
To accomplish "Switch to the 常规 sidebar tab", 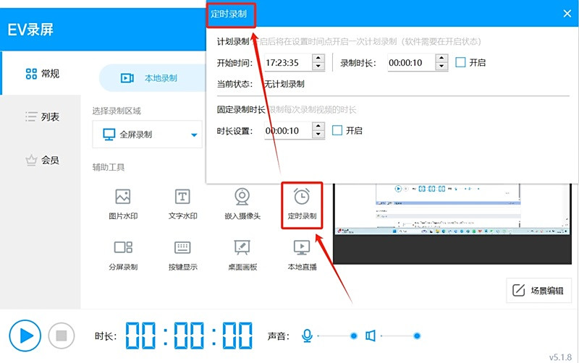I will pos(42,74).
